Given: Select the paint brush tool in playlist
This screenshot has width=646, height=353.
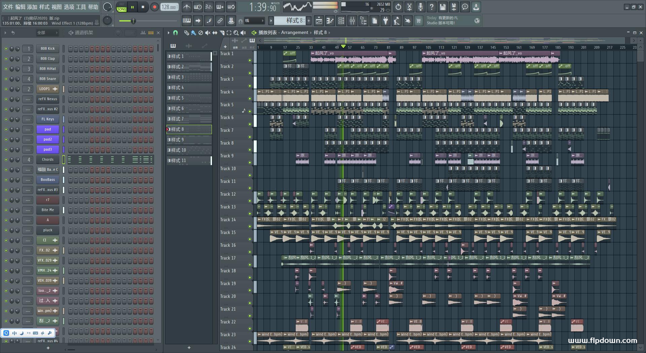Looking at the screenshot, I should 193,33.
